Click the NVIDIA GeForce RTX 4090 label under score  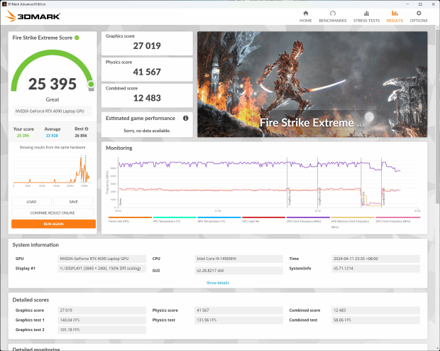[53, 112]
